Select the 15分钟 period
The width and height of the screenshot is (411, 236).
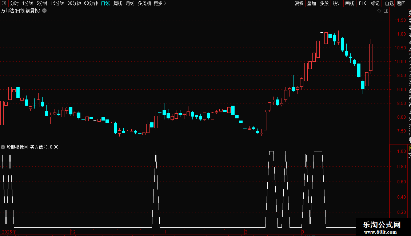[57, 3]
